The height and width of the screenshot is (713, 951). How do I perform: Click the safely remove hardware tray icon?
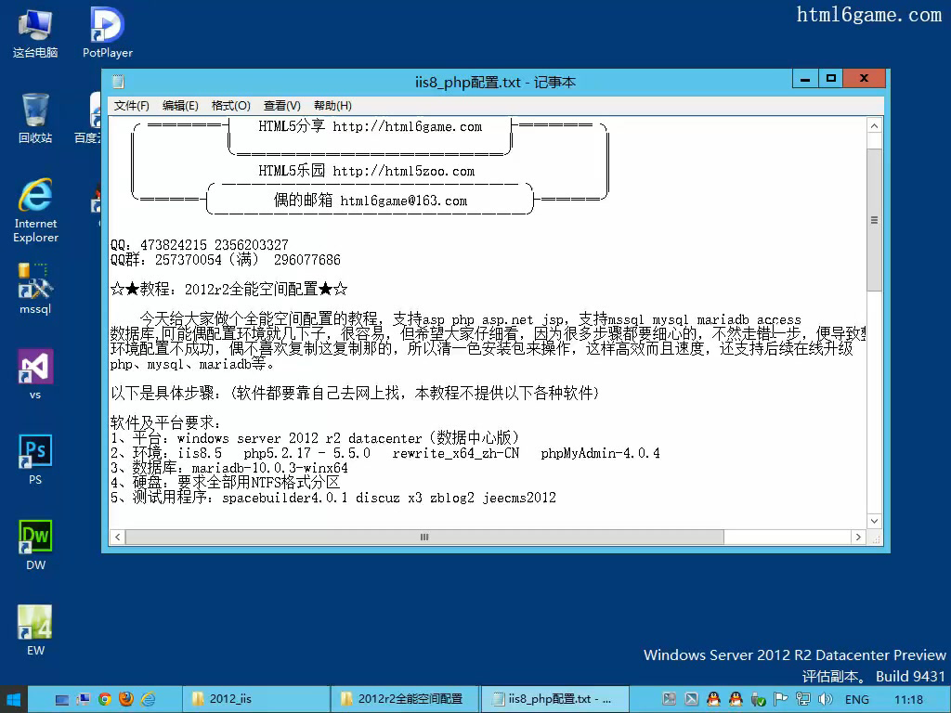tap(758, 700)
